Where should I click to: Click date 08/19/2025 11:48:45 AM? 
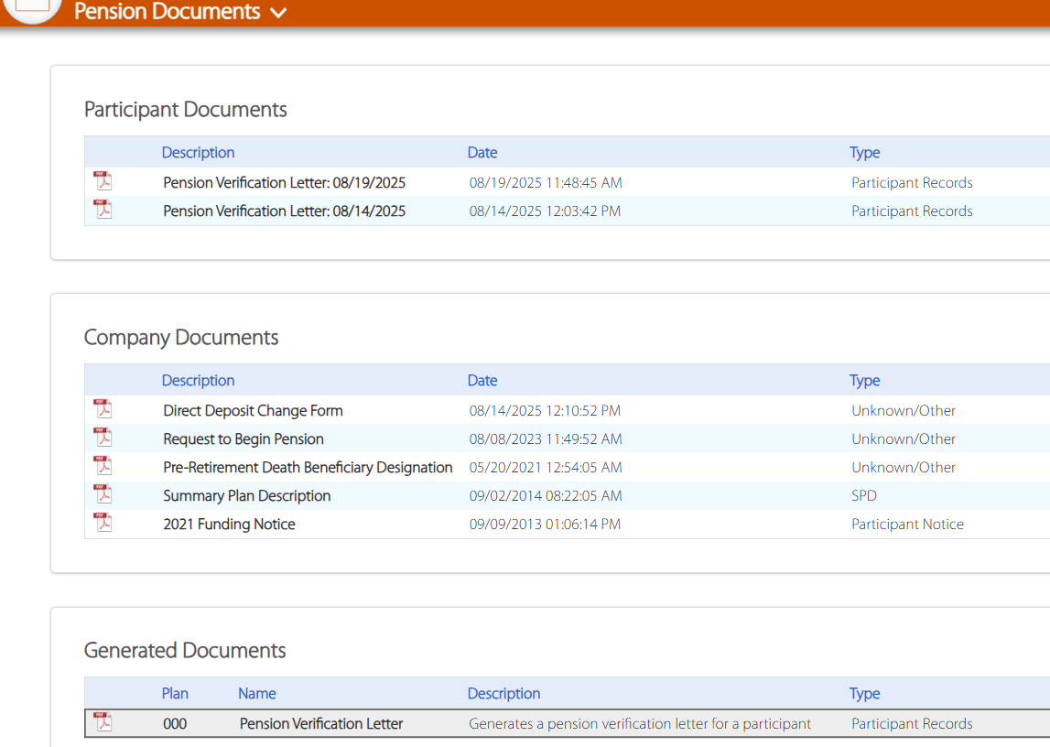[545, 183]
